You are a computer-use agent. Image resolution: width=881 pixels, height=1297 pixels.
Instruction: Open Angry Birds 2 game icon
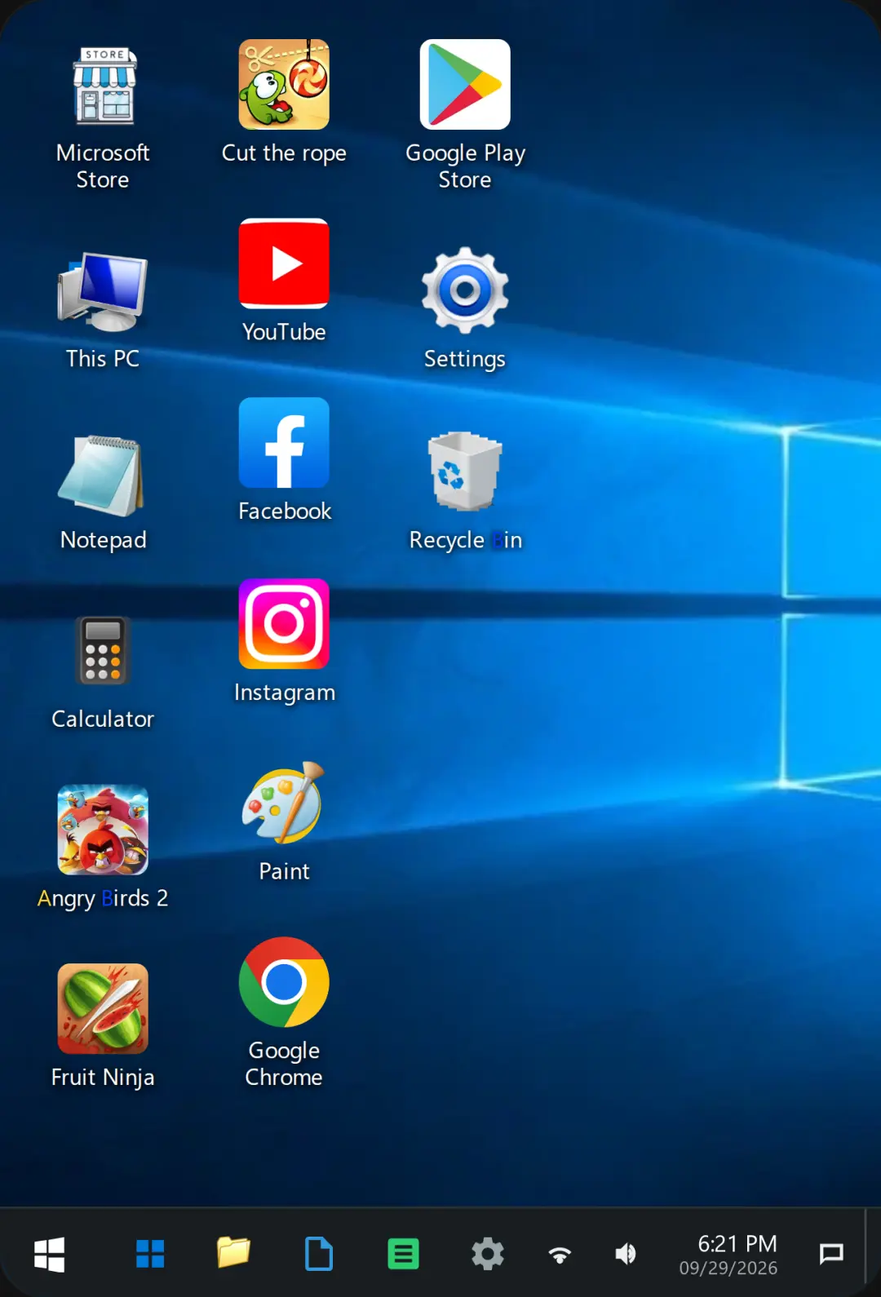(x=103, y=830)
